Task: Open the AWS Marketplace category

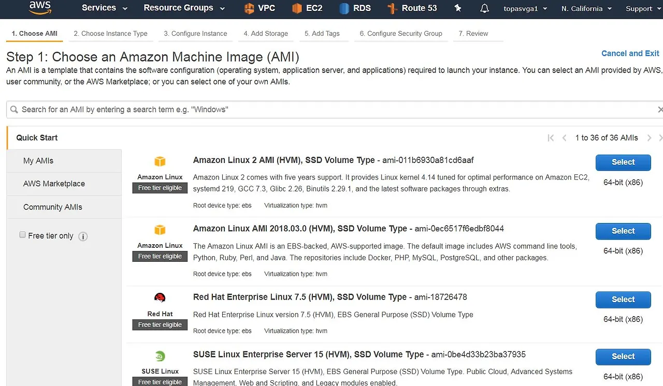Action: pyautogui.click(x=64, y=184)
